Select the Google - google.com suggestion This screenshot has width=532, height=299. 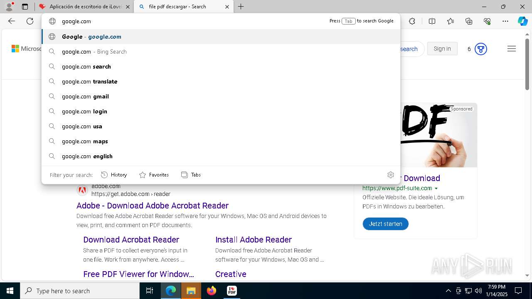221,37
